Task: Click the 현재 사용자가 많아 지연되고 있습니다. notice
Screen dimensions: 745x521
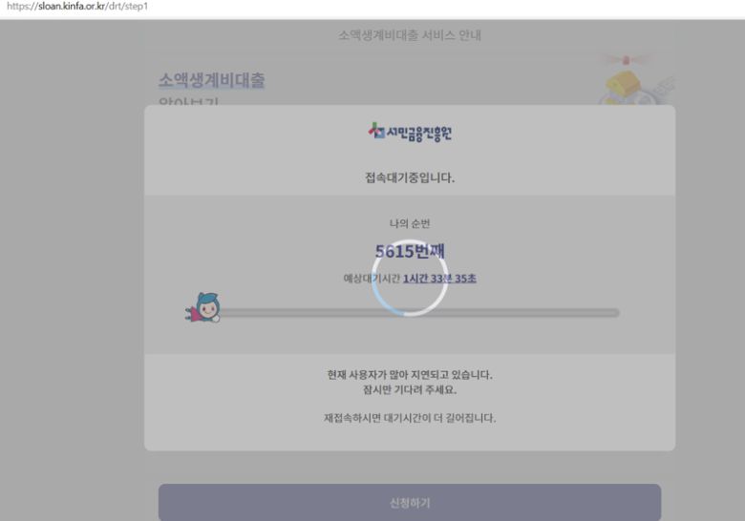Action: point(410,375)
